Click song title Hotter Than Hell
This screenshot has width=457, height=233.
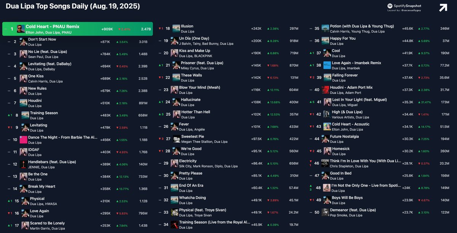pyautogui.click(x=196, y=112)
